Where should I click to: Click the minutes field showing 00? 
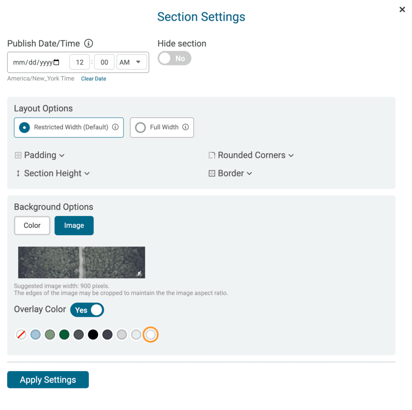pyautogui.click(x=104, y=62)
